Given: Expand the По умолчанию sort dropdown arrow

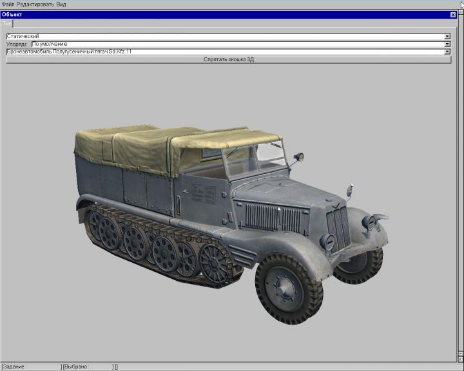Looking at the screenshot, I should [447, 44].
